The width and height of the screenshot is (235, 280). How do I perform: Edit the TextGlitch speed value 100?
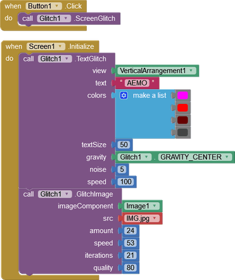[x=126, y=182]
